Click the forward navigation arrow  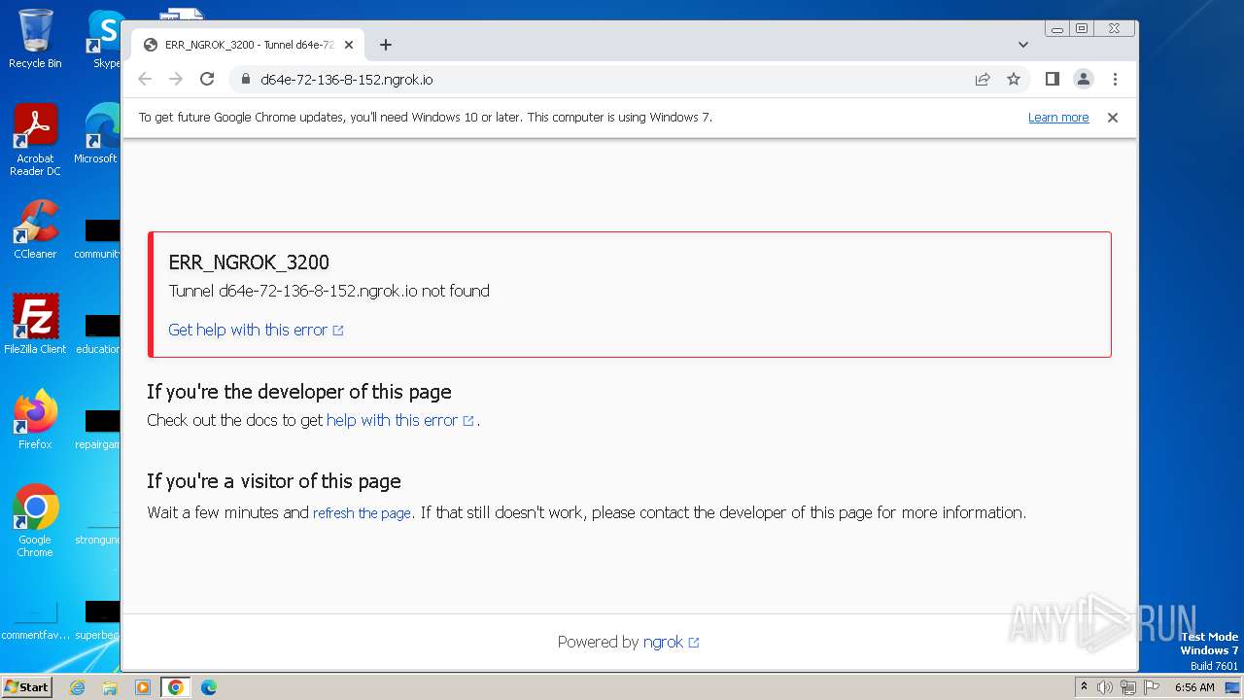point(176,80)
